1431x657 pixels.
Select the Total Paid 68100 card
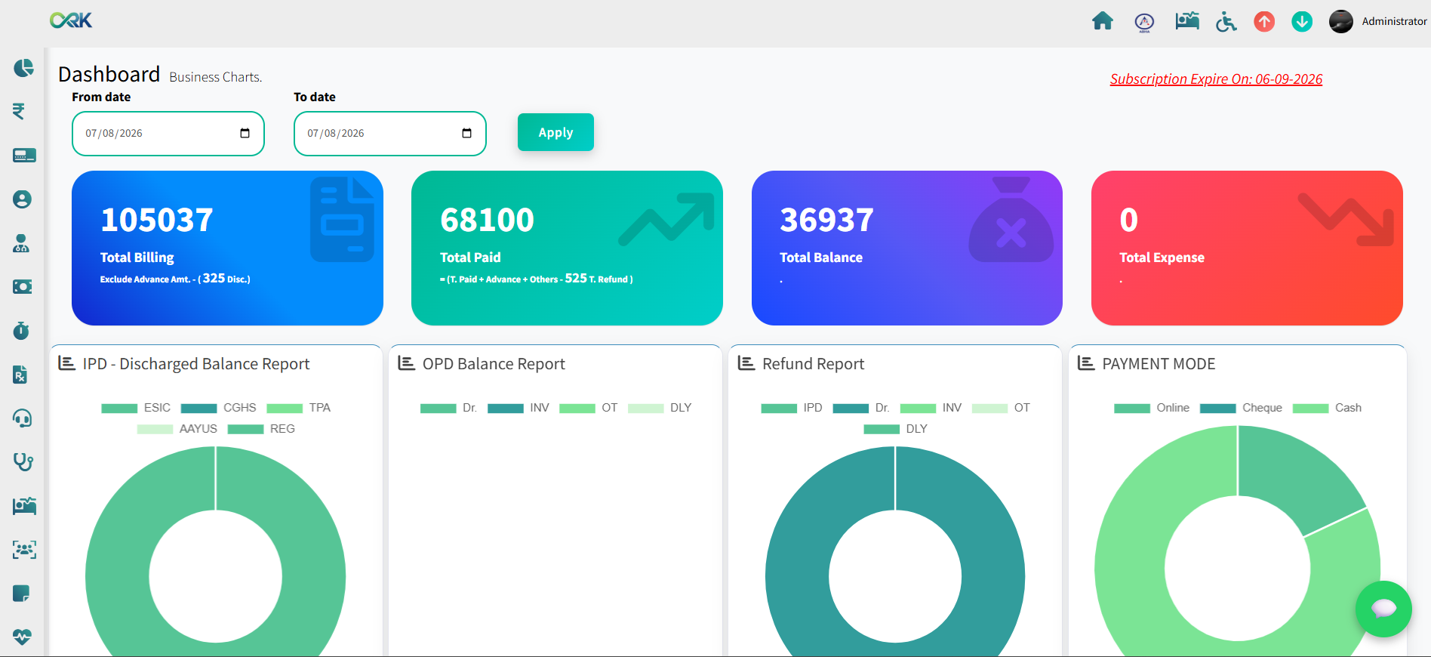(567, 248)
